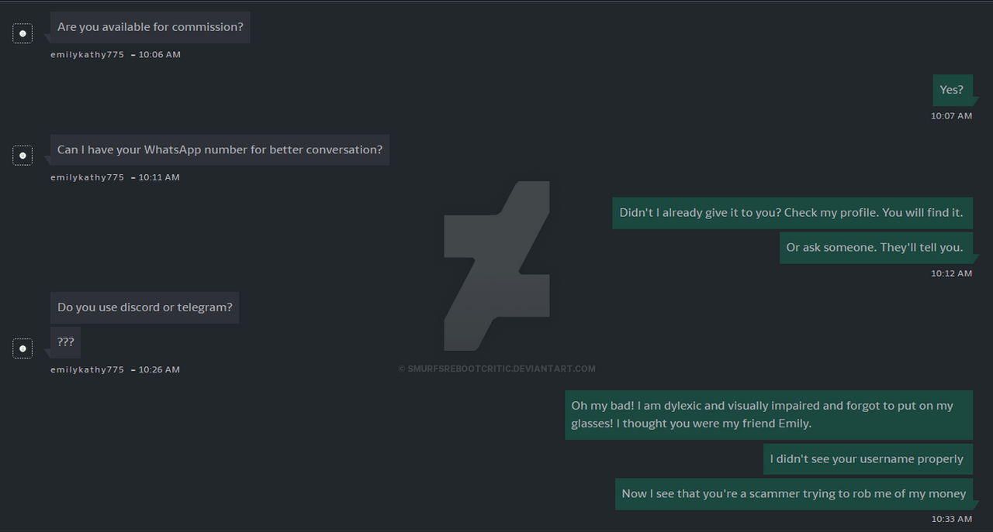The height and width of the screenshot is (532, 993).
Task: Select the '???' message bubble
Action: click(x=65, y=342)
